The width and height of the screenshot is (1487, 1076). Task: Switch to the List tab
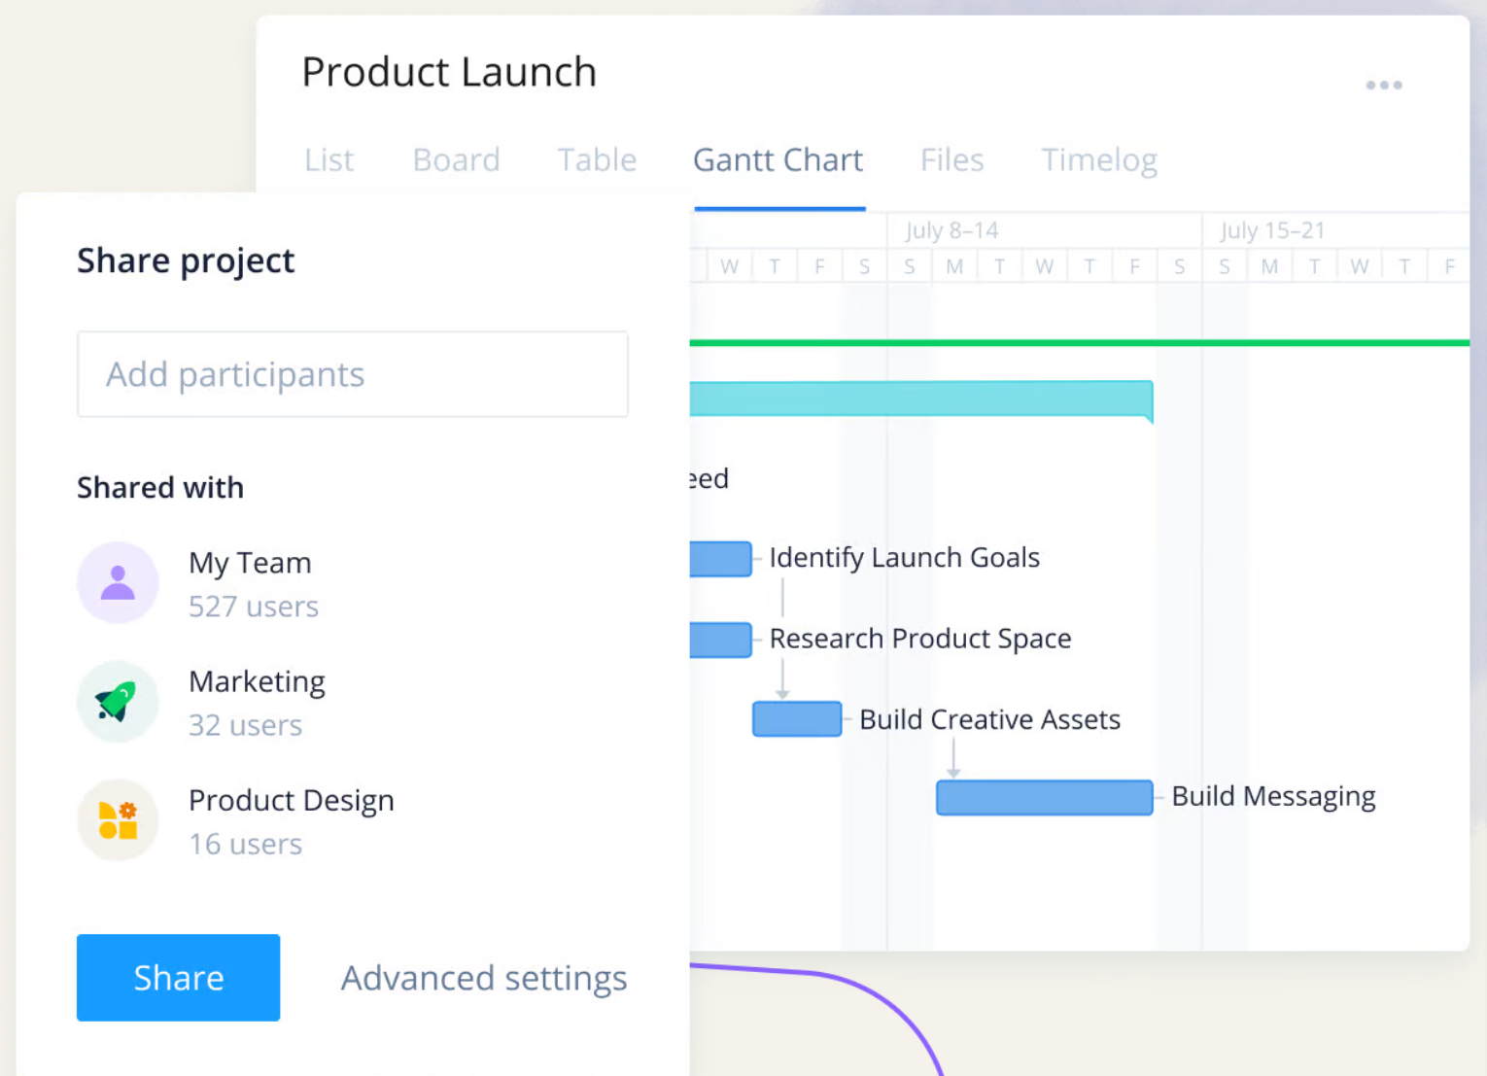[x=329, y=159]
